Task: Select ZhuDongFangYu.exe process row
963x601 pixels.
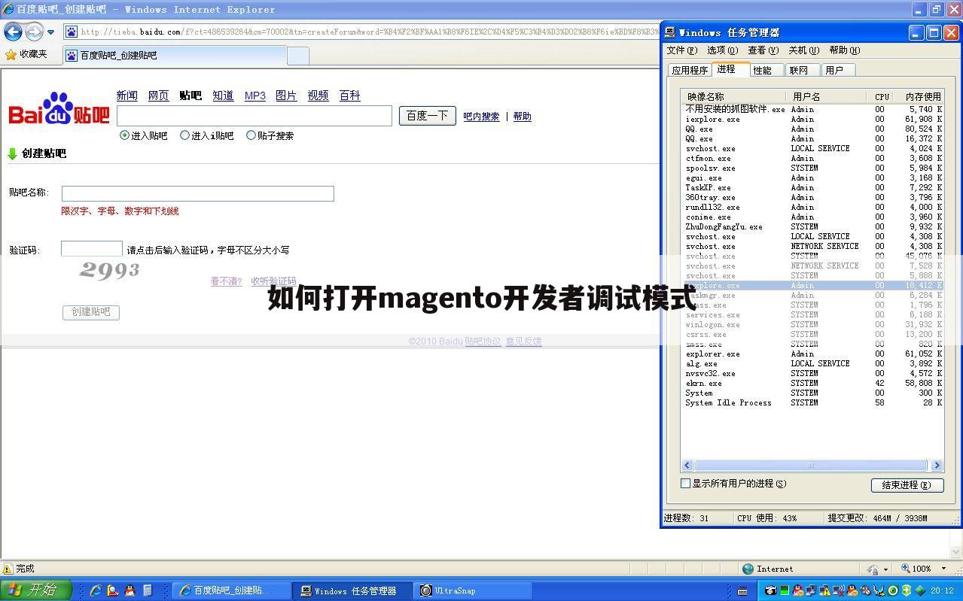Action: (812, 226)
